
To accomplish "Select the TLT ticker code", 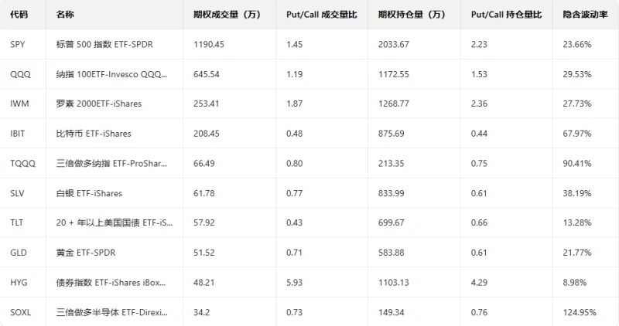I will coord(17,222).
